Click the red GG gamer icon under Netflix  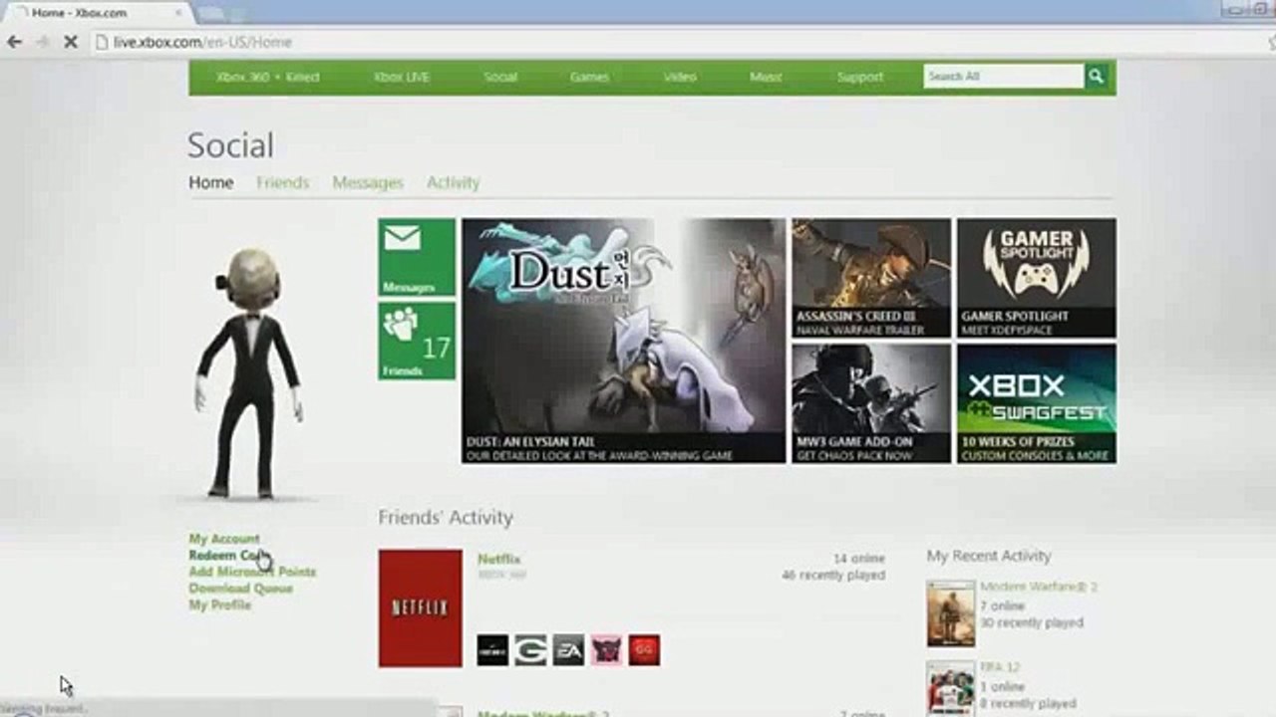644,650
